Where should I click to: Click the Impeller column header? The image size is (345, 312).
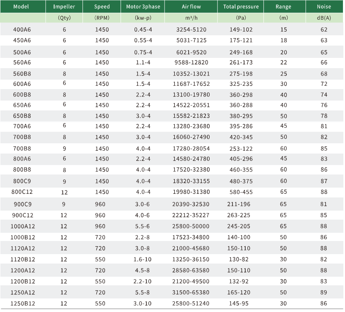[64, 7]
